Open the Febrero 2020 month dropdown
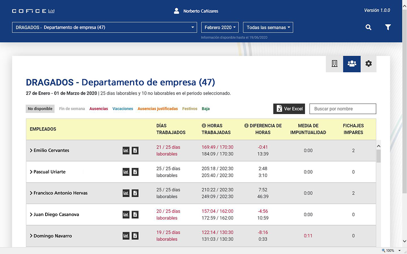 [x=220, y=28]
